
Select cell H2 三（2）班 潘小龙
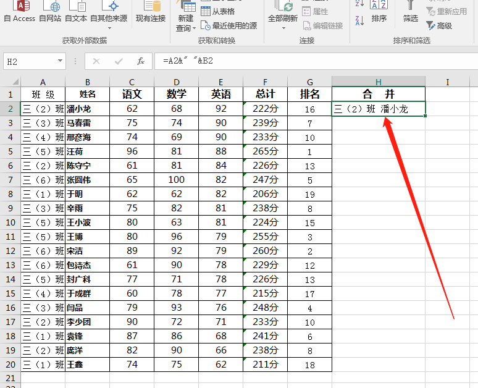click(379, 109)
